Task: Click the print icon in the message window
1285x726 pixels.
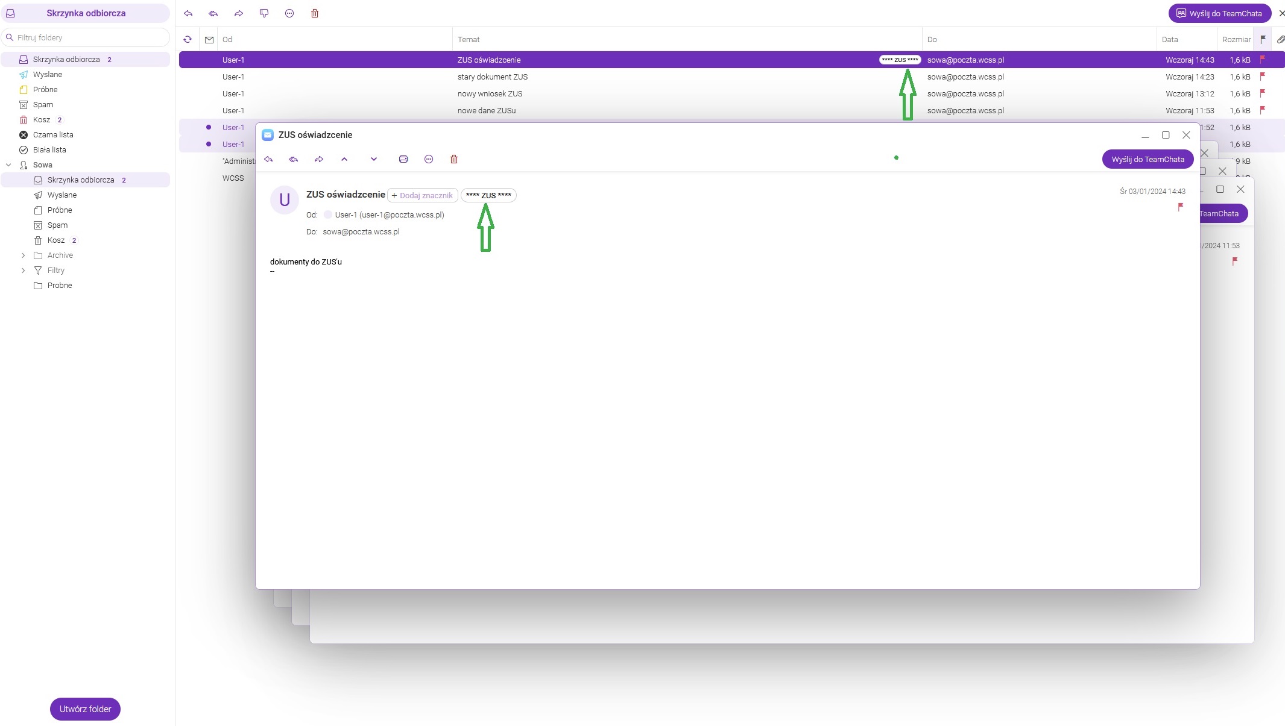Action: click(403, 159)
